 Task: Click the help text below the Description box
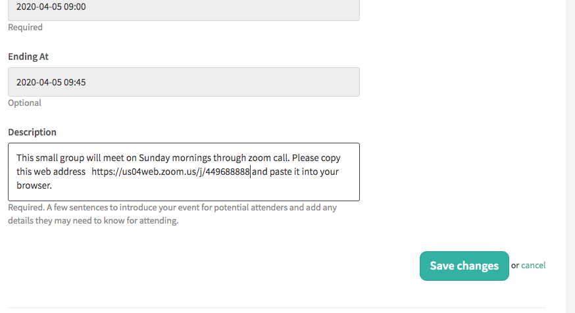coord(172,214)
